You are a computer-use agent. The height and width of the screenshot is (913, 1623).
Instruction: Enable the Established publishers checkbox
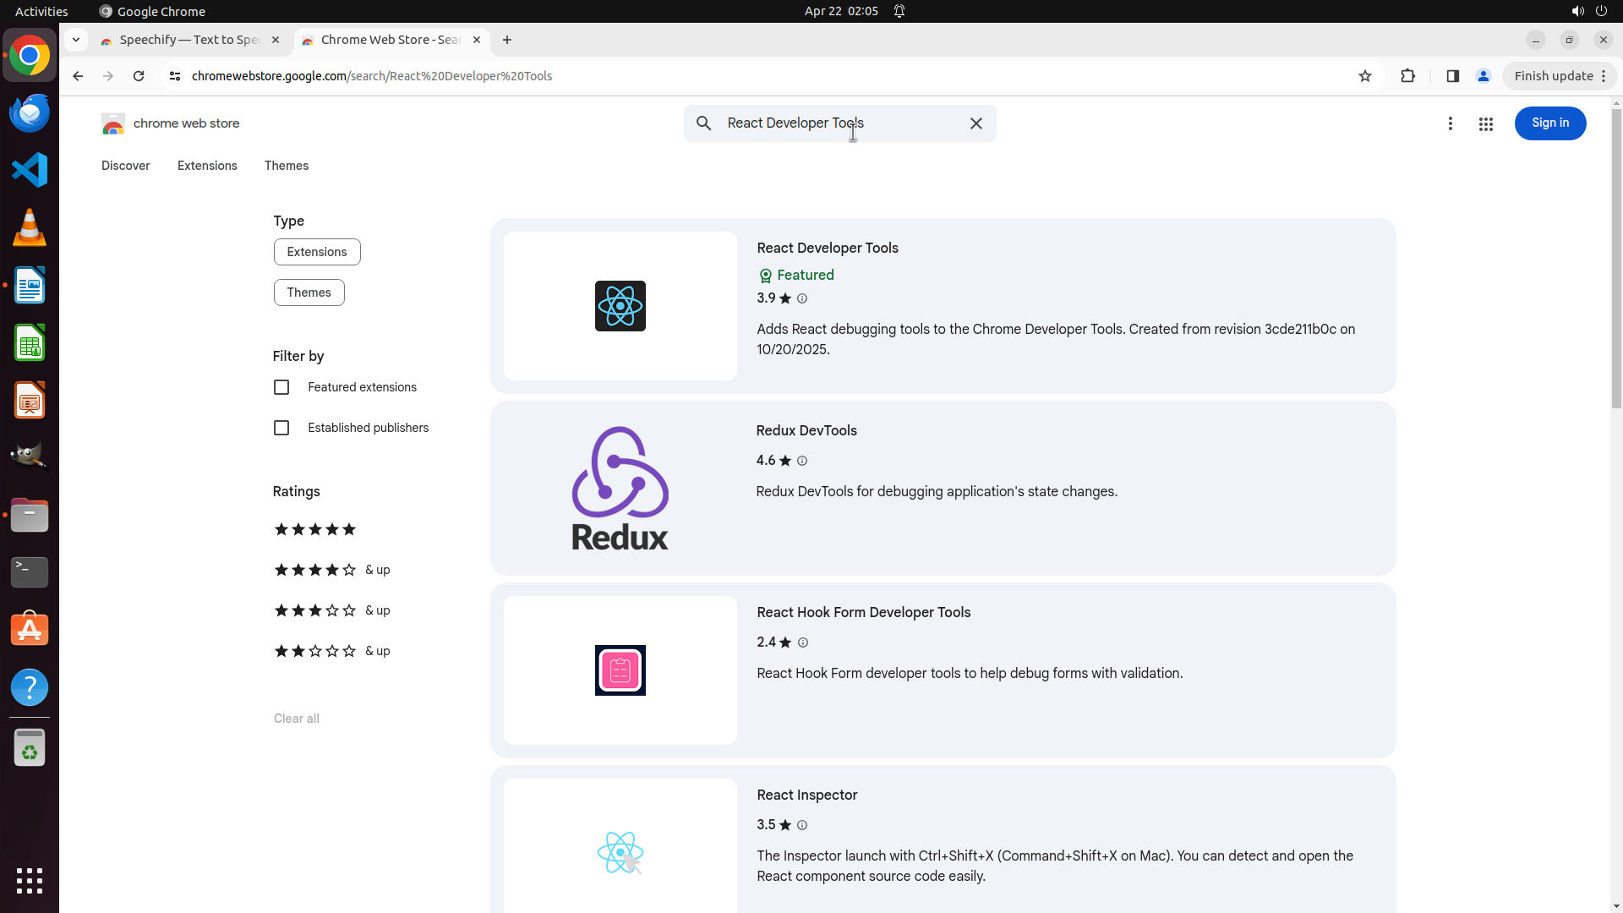[281, 428]
